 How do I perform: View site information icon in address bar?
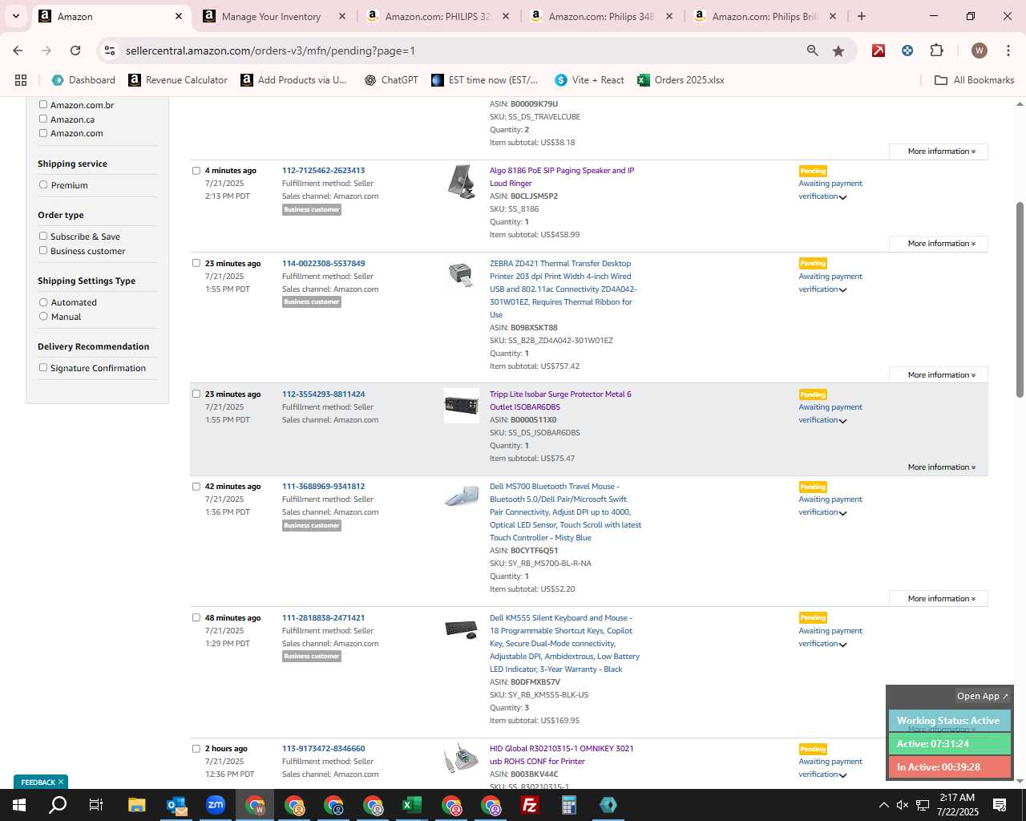point(111,51)
